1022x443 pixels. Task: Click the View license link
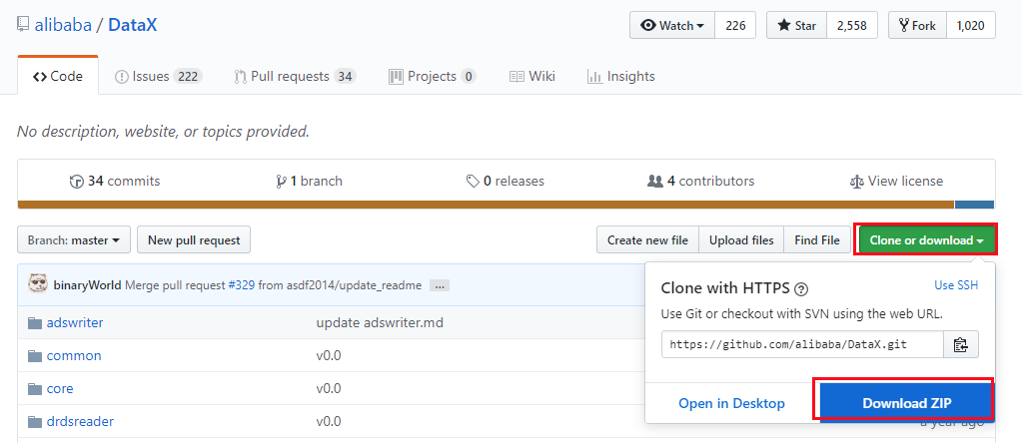point(897,181)
